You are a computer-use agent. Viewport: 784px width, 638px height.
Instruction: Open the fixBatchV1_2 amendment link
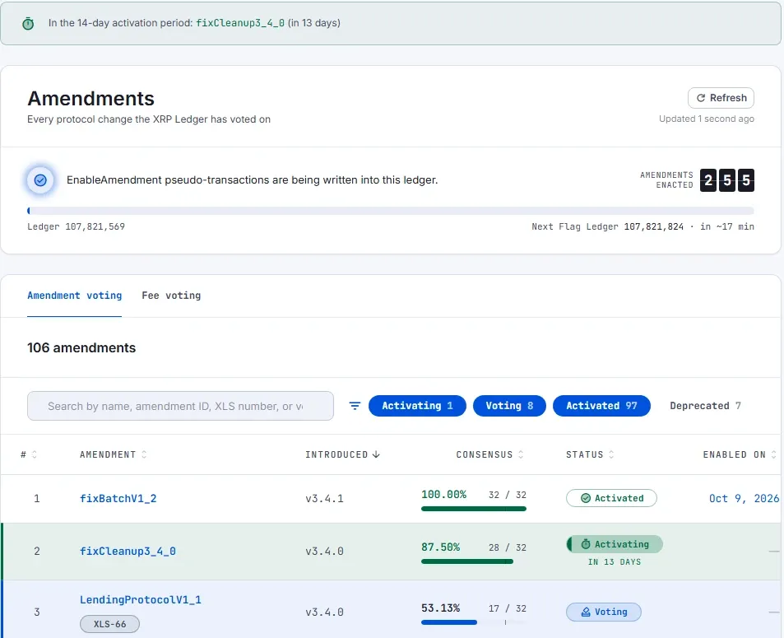[x=118, y=498]
